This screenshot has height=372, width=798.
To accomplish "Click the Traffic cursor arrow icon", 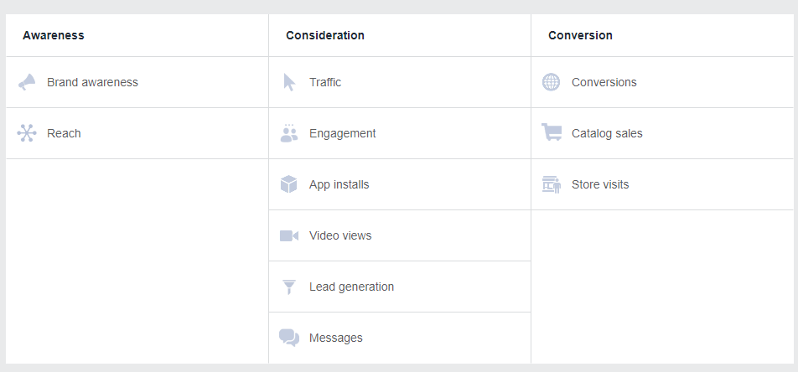I will [x=289, y=82].
